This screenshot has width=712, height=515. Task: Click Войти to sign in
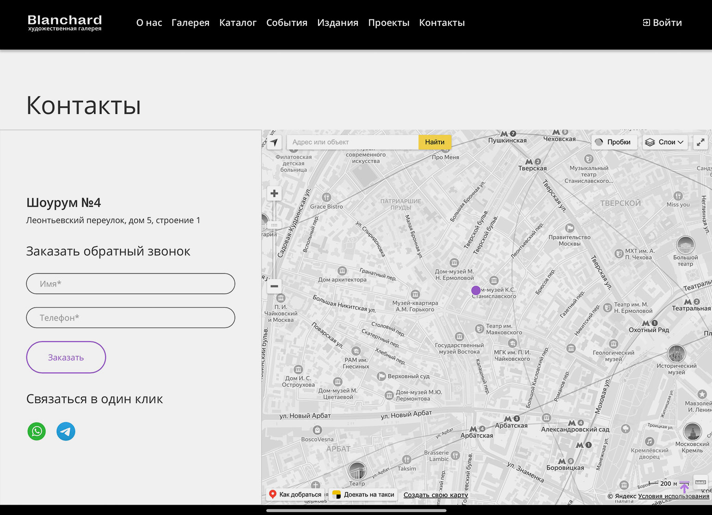coord(662,23)
